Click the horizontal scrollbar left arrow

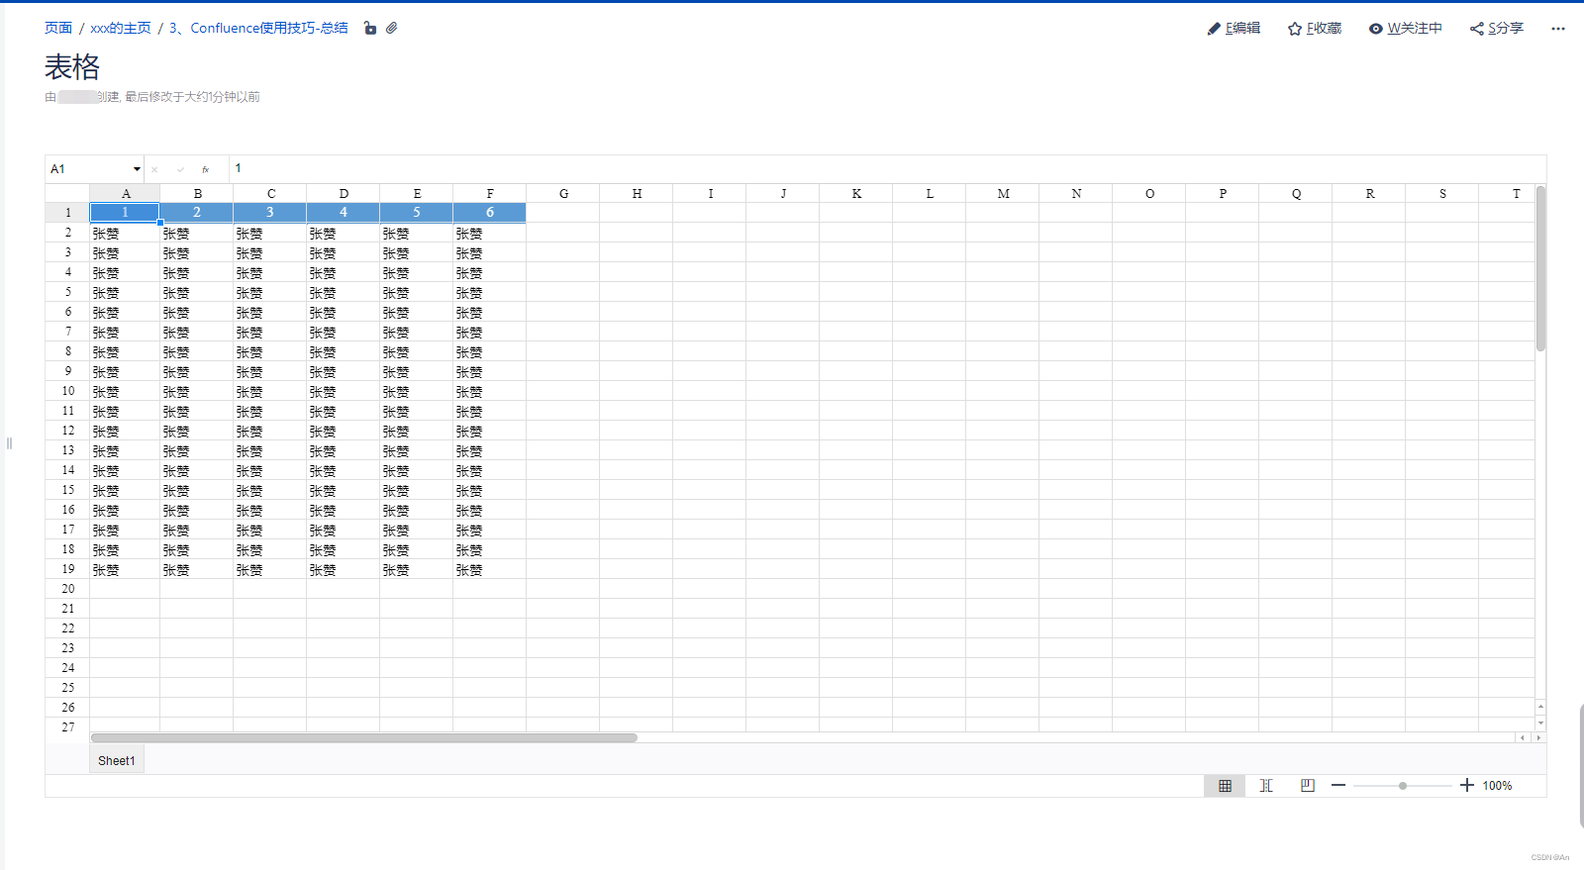tap(1523, 737)
